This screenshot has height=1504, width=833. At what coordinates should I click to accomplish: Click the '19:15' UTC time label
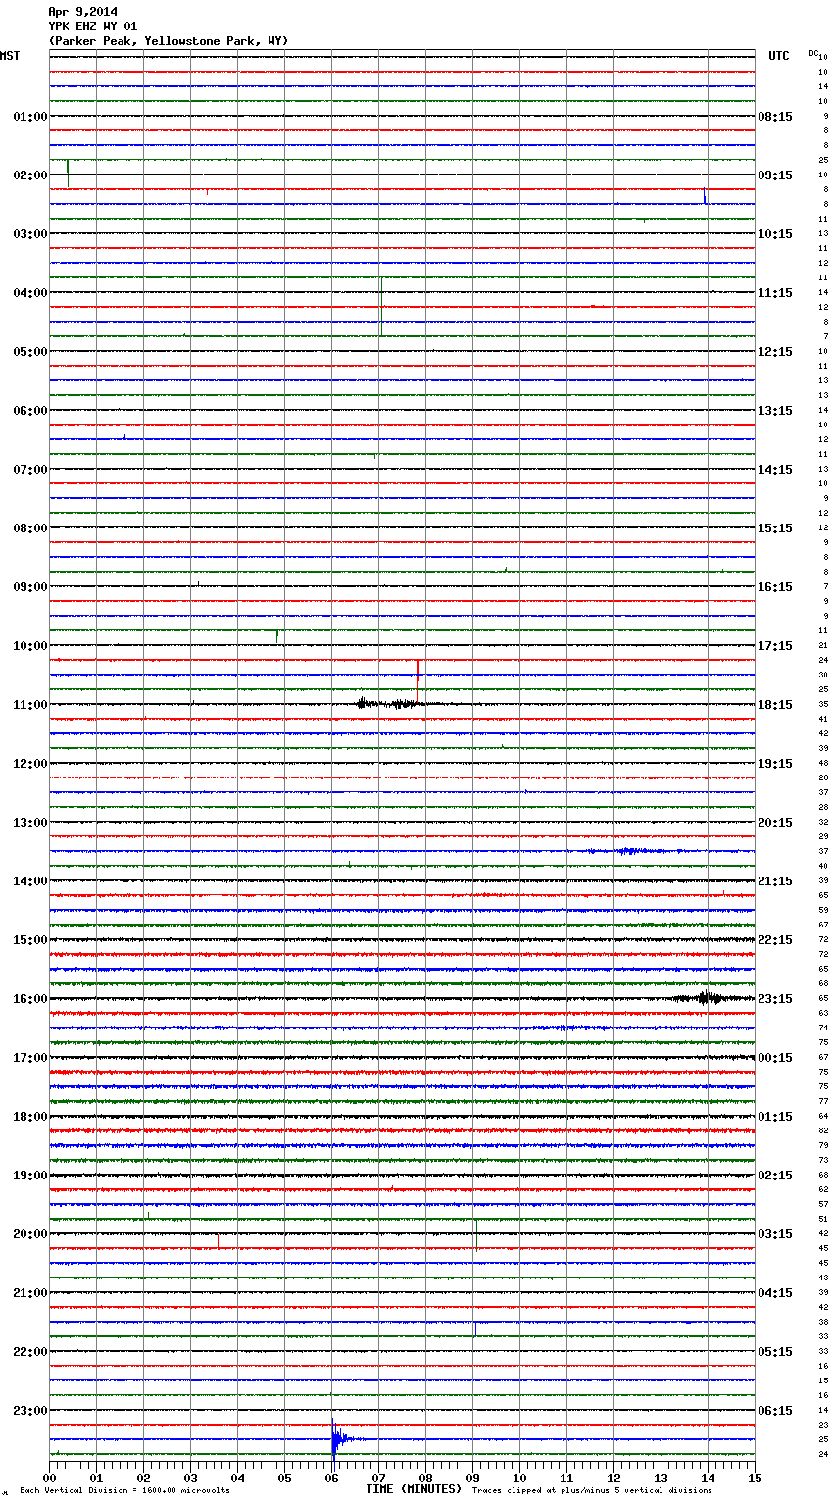click(775, 764)
